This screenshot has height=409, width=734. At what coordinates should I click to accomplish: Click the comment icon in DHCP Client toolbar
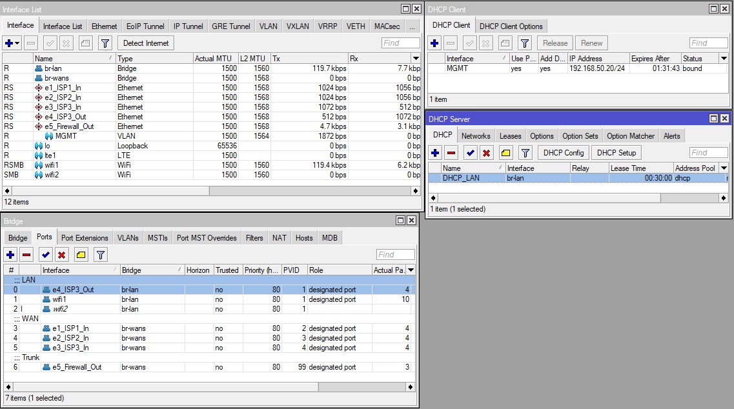coord(505,43)
